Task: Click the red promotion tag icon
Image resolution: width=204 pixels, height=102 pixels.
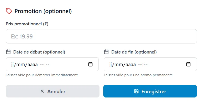Action: click(9, 11)
